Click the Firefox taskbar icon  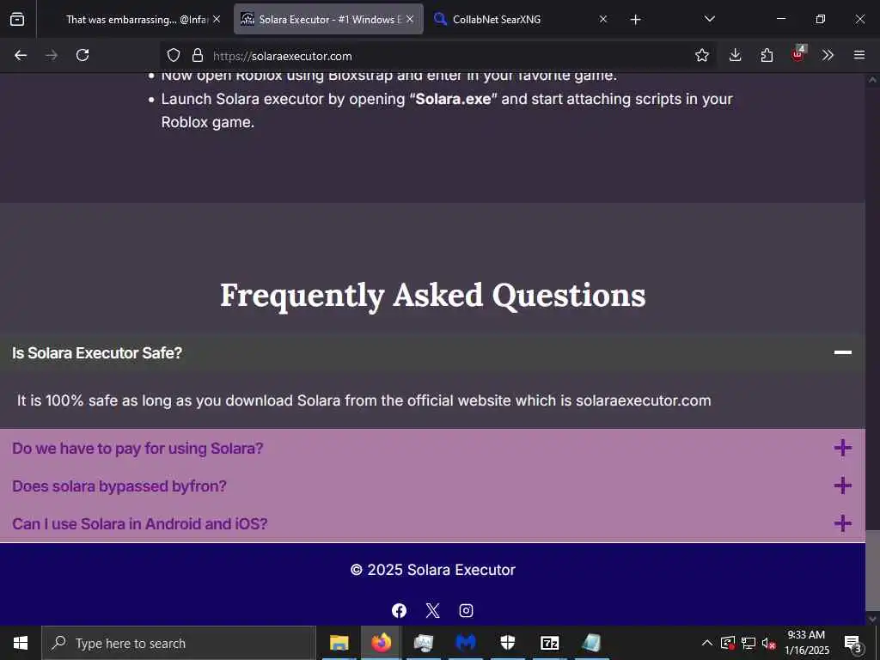coord(381,643)
